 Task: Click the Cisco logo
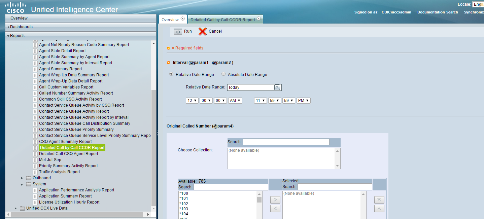click(x=16, y=7)
